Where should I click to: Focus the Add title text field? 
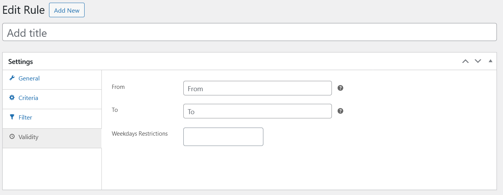[x=250, y=33]
